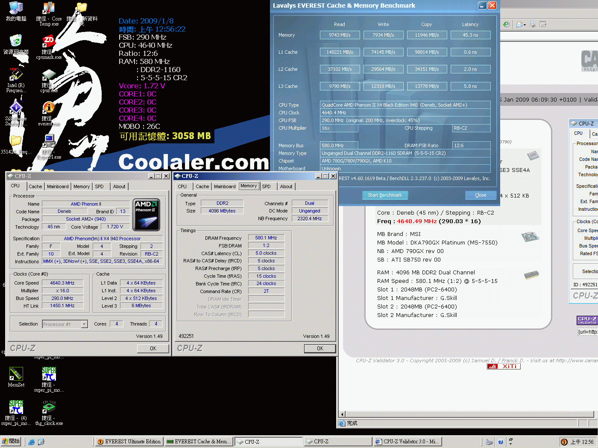Select the 351424_Freq folder on the desktop

tap(16, 145)
